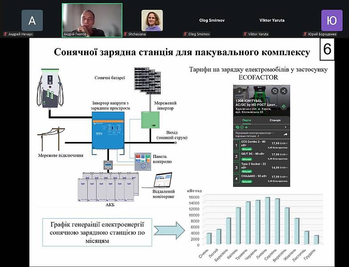This screenshot has width=349, height=267.
Task: Select Андрій Гнатов's active video thumbnail
Action: (x=92, y=20)
